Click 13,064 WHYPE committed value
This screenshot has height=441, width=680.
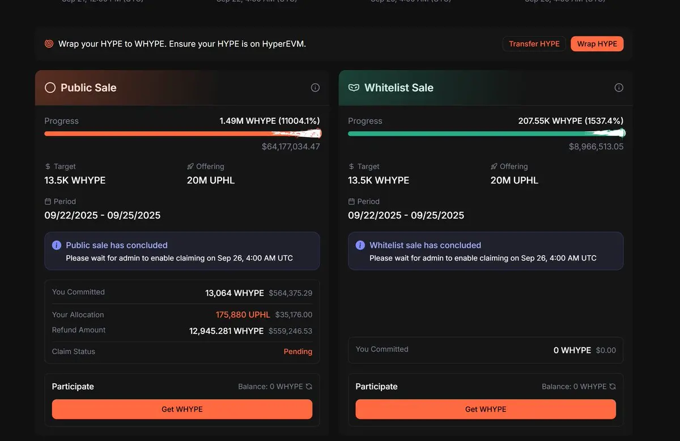coord(235,293)
